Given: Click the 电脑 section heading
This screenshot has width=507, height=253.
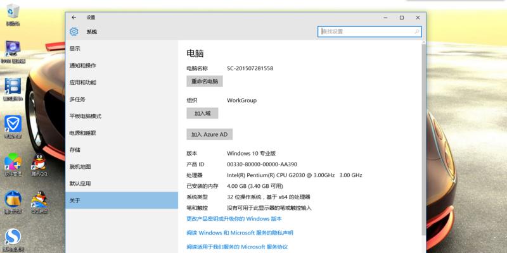Looking at the screenshot, I should [195, 54].
